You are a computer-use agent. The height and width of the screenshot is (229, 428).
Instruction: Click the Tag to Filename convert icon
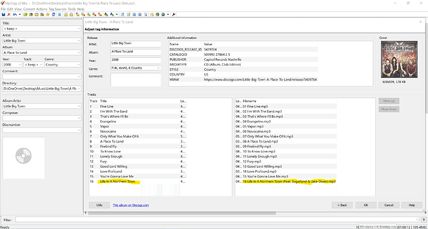78,14
